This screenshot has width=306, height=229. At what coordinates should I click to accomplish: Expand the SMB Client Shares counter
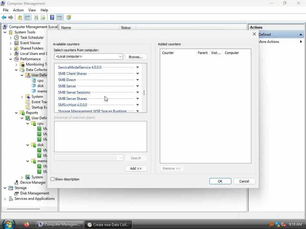click(x=137, y=73)
